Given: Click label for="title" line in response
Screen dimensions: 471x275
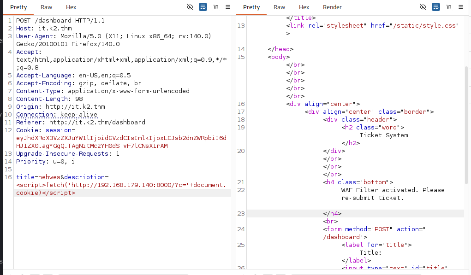Looking at the screenshot, I should tap(376, 245).
